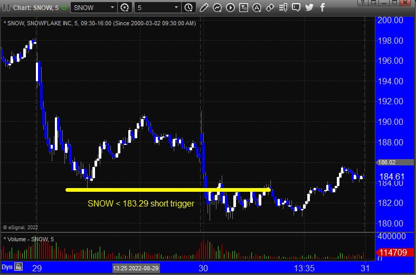
Task: Click the replay play-circle icon
Action: 230,8
